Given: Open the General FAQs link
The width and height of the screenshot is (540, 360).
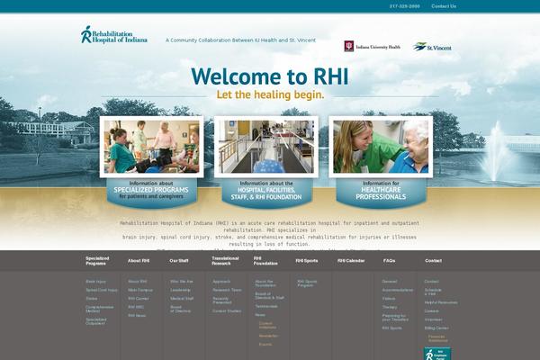Looking at the screenshot, I should click(x=390, y=282).
